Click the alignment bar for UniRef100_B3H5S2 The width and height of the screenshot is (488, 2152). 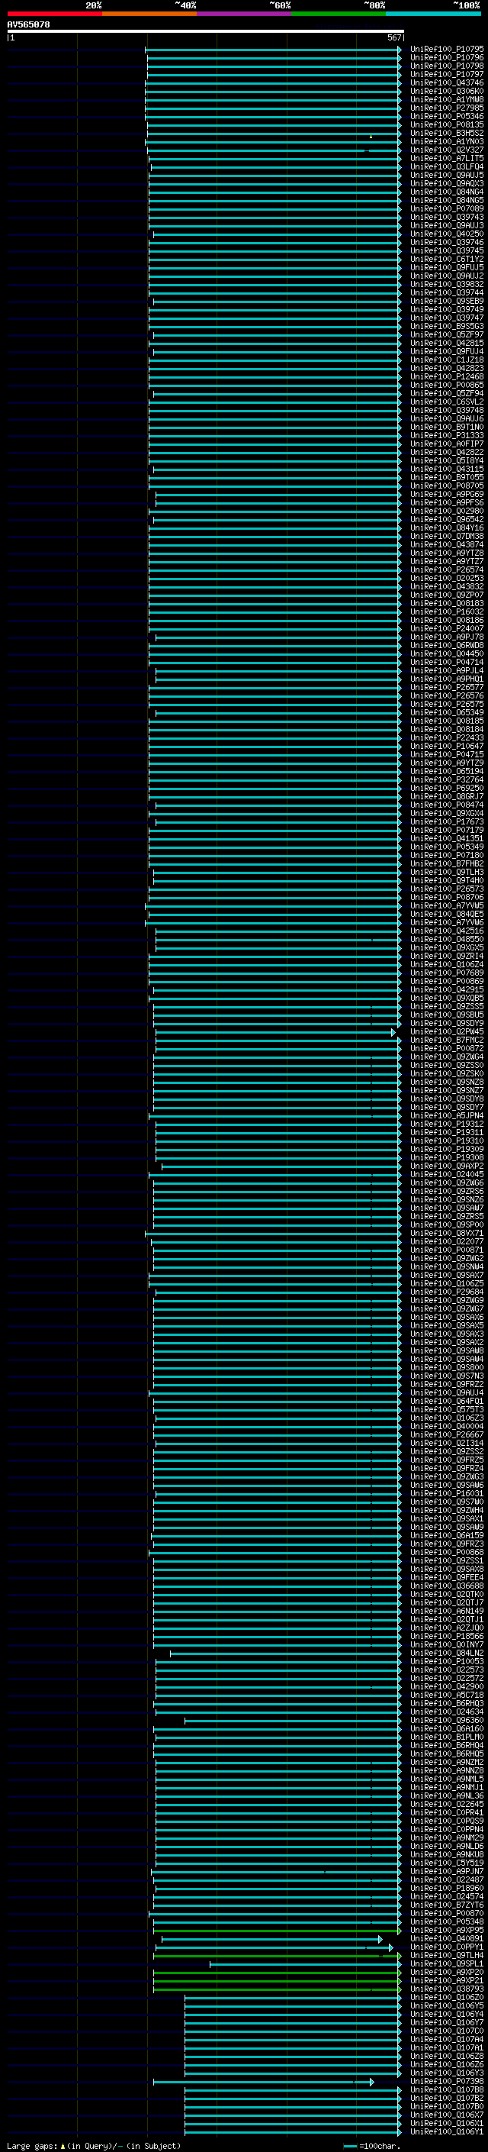[274, 134]
